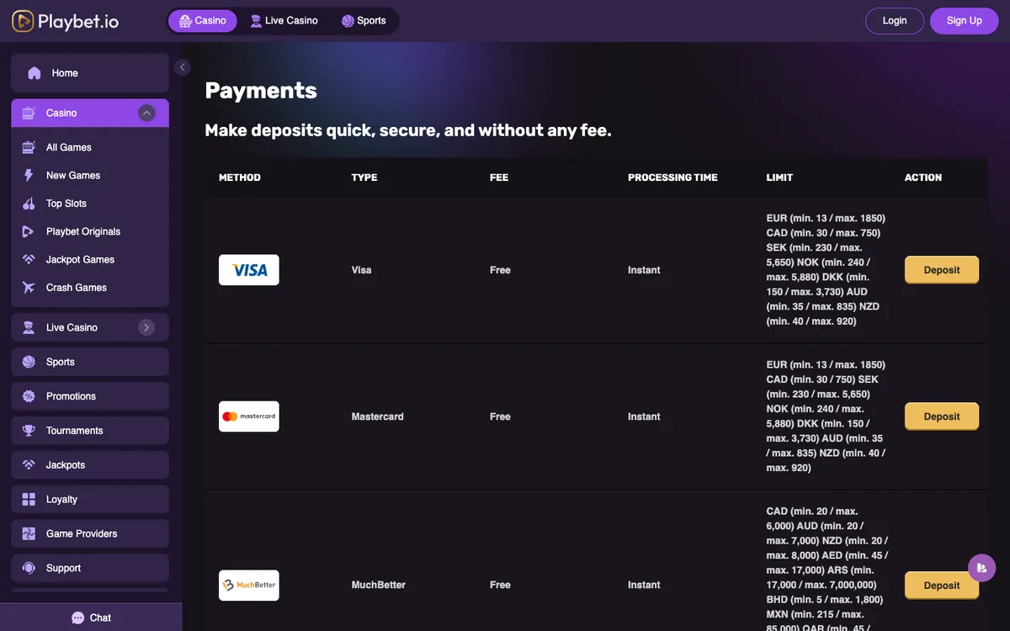
Task: Switch to the Live Casino top tab
Action: coord(284,21)
